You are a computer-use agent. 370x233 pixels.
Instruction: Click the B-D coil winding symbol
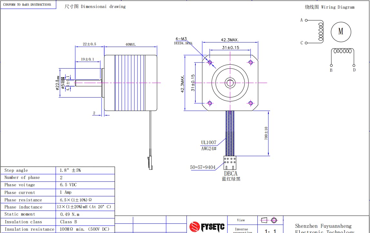343,51
